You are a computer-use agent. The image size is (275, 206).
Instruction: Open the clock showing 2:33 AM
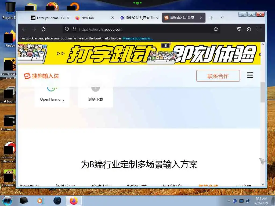pyautogui.click(x=261, y=201)
